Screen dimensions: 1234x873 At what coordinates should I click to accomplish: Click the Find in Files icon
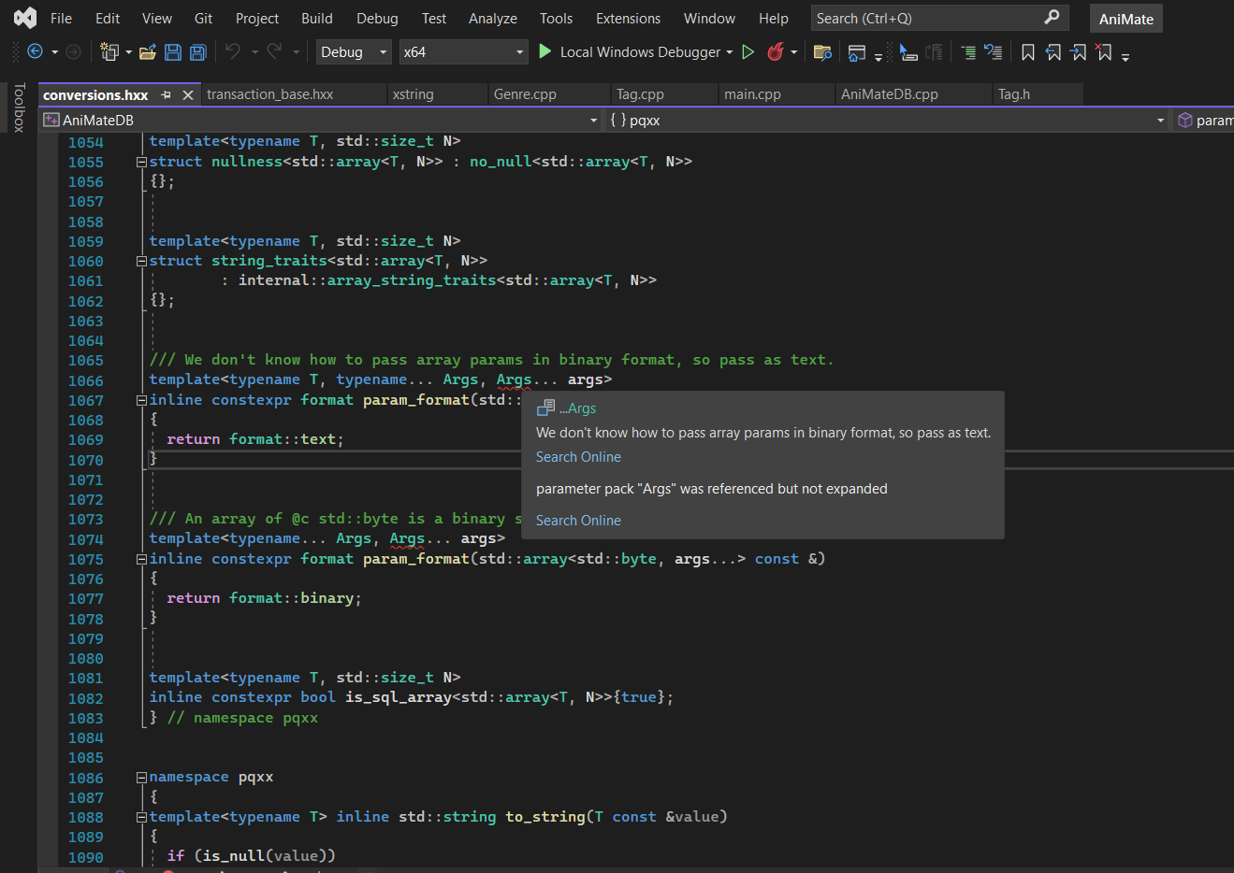822,52
